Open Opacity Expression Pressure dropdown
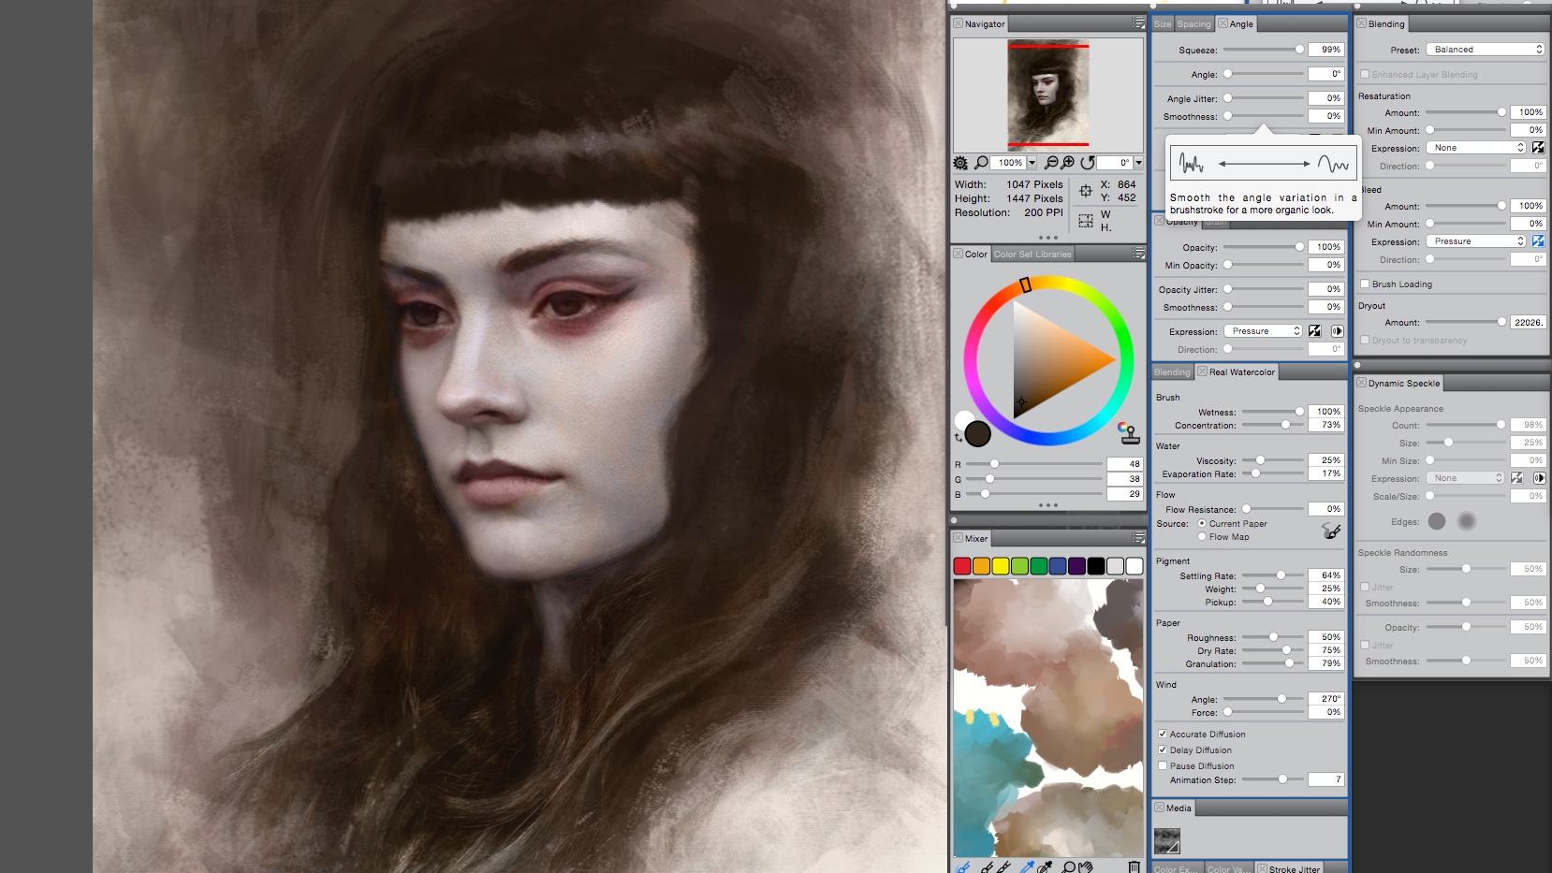 pyautogui.click(x=1264, y=331)
